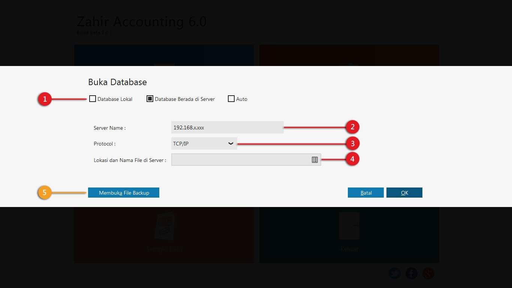Screen dimensions: 512x288
Task: Click the Server Name label
Action: pos(109,128)
